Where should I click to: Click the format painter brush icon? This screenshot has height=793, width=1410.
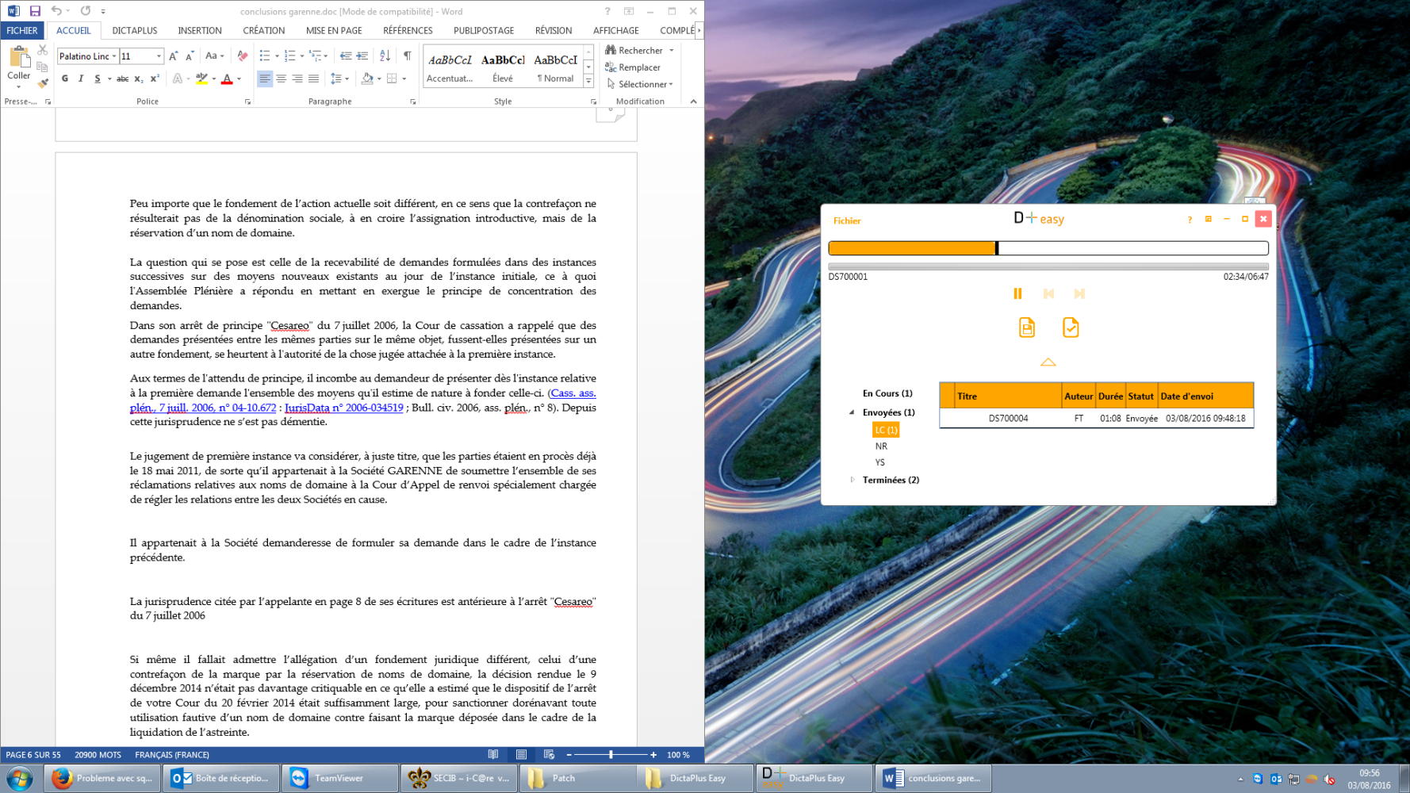pos(43,83)
